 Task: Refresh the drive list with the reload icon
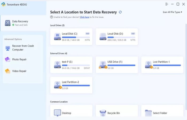[x=120, y=12]
